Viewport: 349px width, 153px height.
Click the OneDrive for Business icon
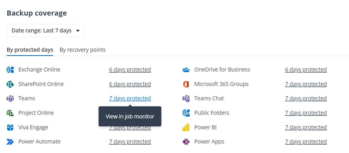pos(186,70)
